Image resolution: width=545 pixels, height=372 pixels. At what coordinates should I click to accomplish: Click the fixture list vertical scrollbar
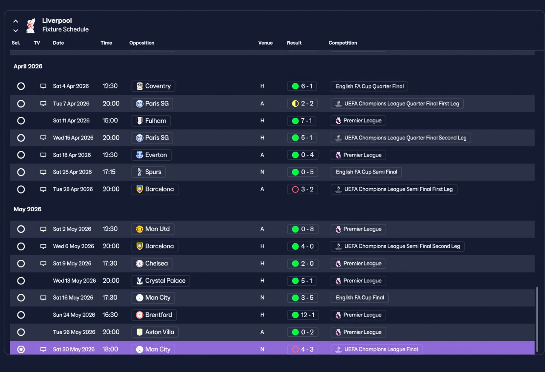pyautogui.click(x=537, y=319)
